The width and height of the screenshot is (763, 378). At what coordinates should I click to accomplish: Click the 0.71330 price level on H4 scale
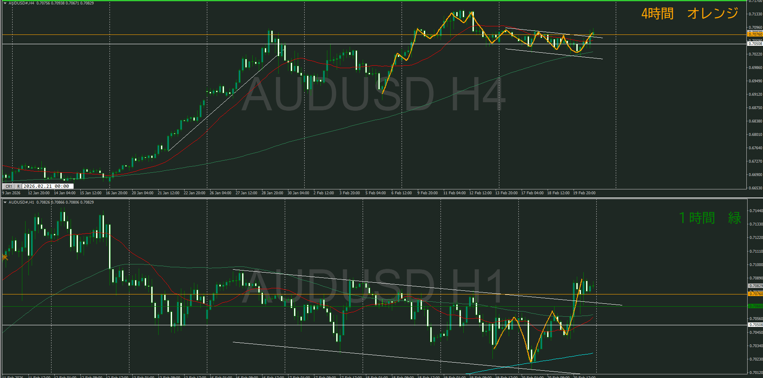(x=755, y=14)
